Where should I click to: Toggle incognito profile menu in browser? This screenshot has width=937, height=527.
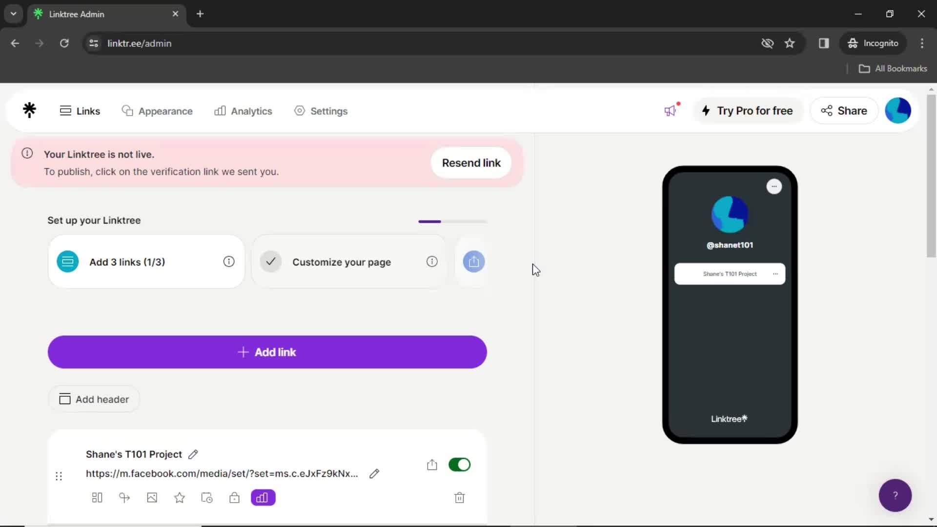tap(874, 43)
